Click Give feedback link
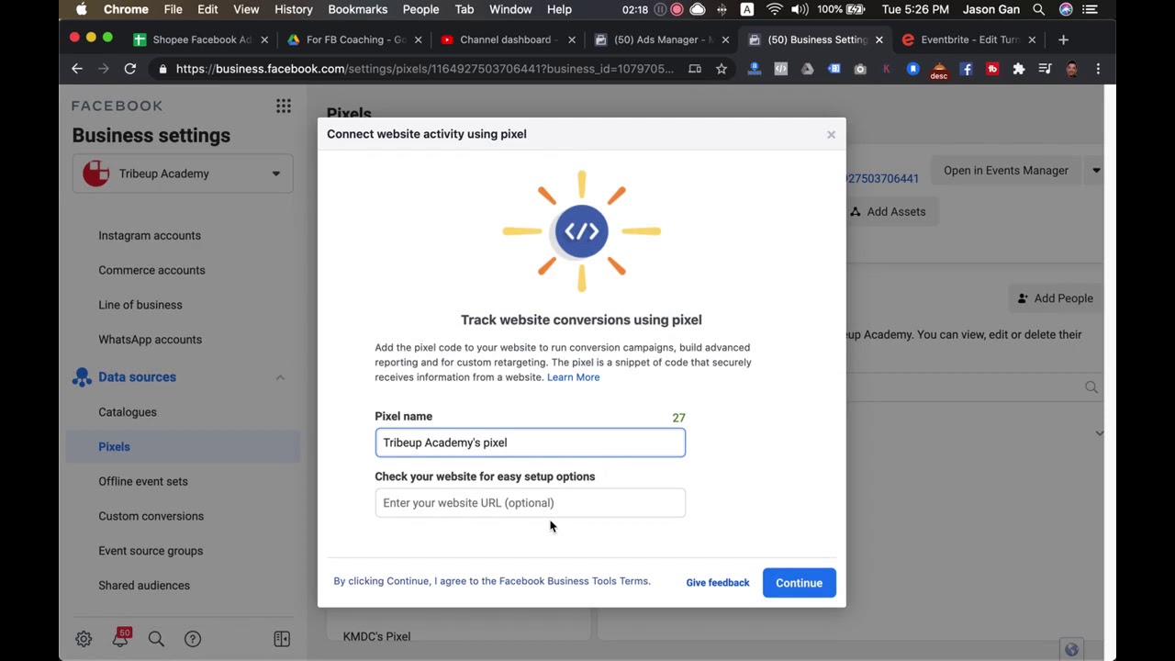This screenshot has width=1175, height=661. click(x=718, y=583)
